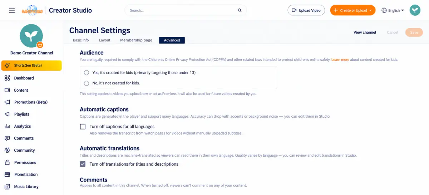The image size is (429, 195).
Task: Click the globe language icon
Action: [384, 10]
